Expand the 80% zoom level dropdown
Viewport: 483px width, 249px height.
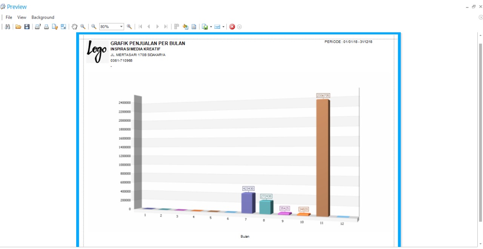click(122, 27)
